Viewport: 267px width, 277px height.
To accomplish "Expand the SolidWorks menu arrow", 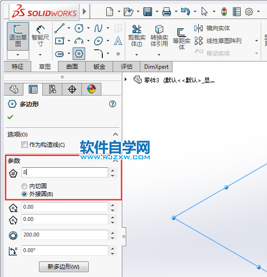I will click(x=84, y=12).
